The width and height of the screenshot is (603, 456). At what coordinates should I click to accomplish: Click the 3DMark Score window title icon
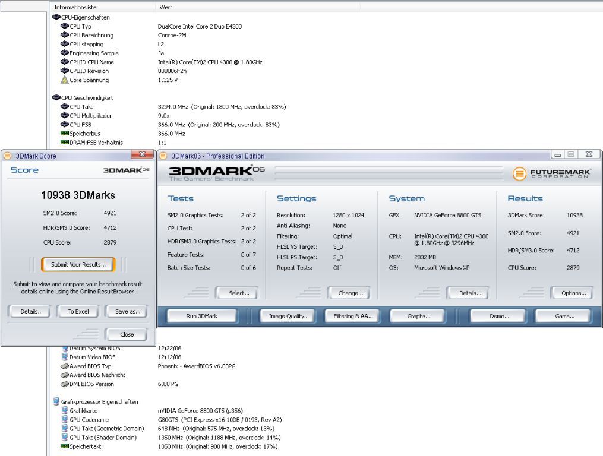[x=7, y=156]
